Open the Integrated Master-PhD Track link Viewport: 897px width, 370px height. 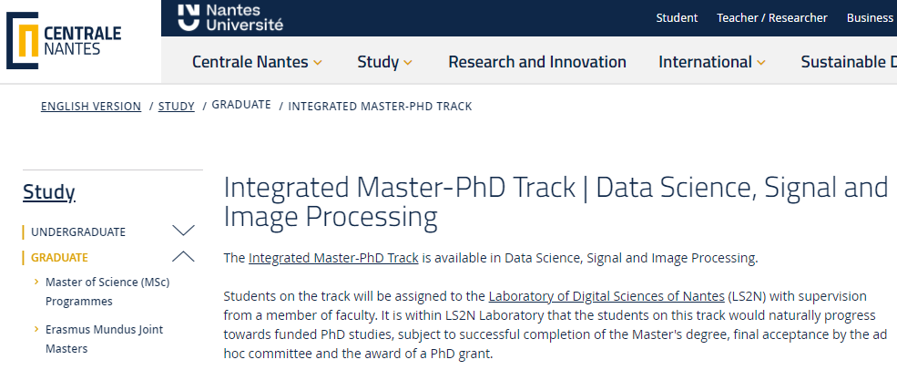[x=333, y=258]
